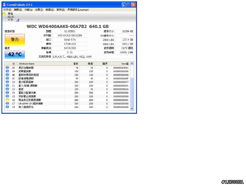Select the blue status dot for attribute C2
This screenshot has width=246, height=185.
(7, 89)
